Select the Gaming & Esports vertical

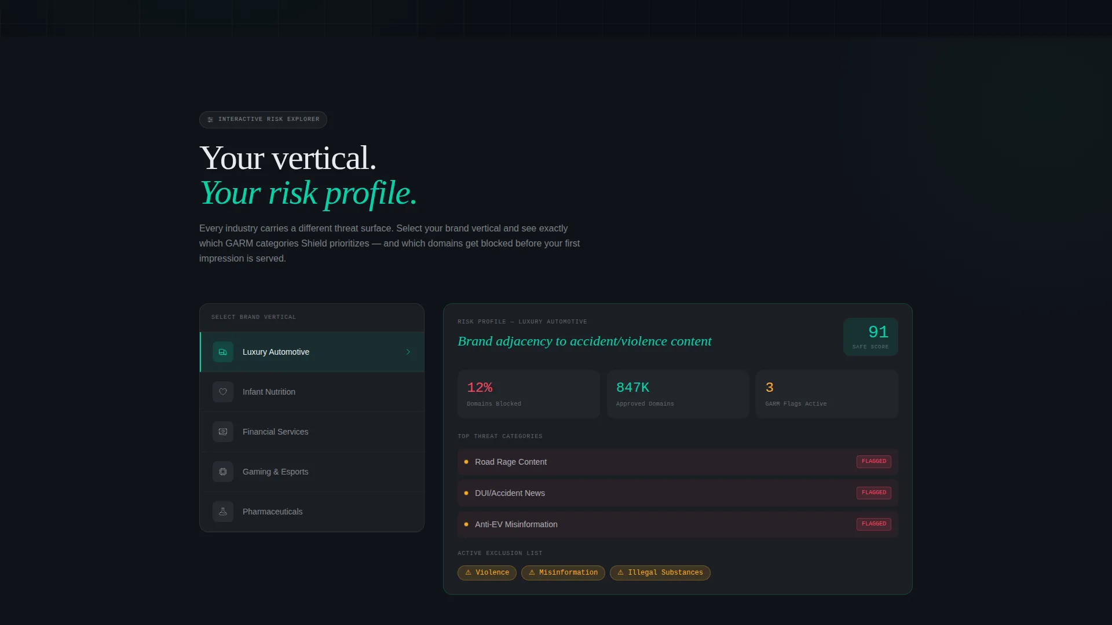coord(312,472)
